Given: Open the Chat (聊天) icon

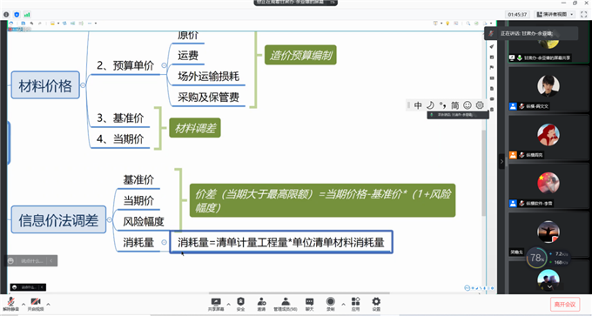Looking at the screenshot, I should tap(309, 304).
